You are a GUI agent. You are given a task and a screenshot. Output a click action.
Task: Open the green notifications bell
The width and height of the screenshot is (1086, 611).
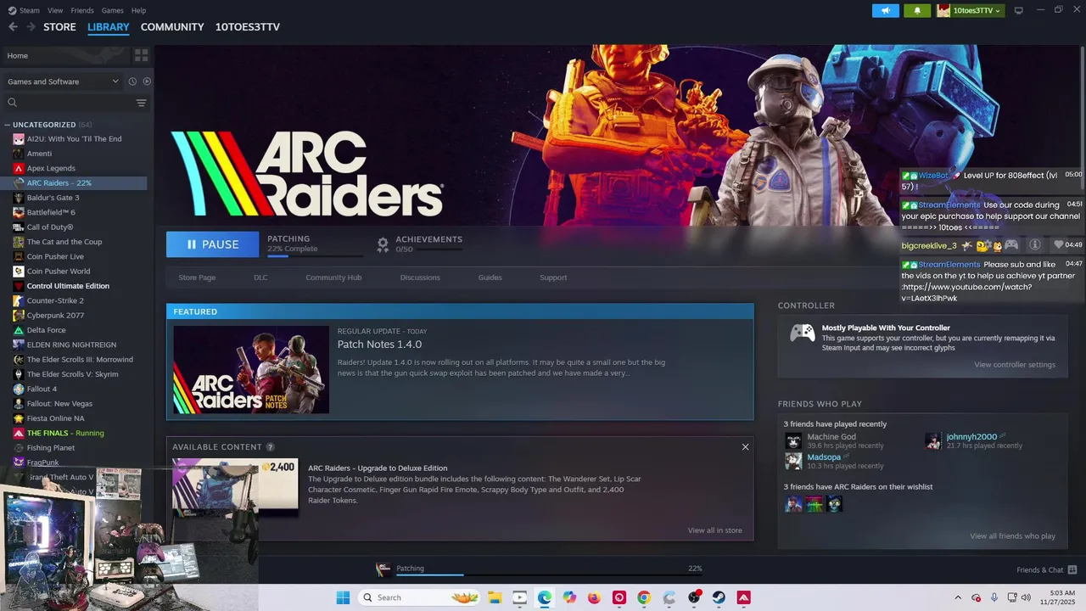pyautogui.click(x=917, y=10)
